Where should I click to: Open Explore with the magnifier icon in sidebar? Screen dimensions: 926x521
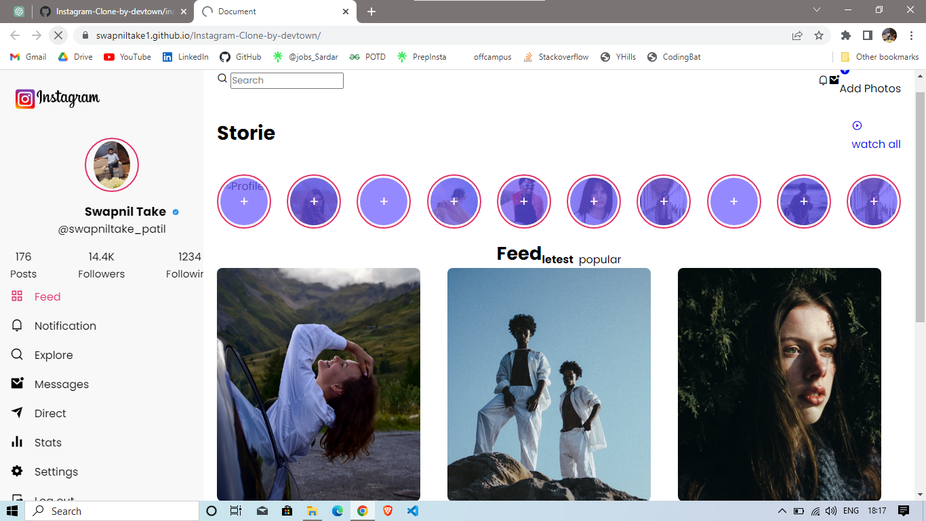click(x=16, y=355)
